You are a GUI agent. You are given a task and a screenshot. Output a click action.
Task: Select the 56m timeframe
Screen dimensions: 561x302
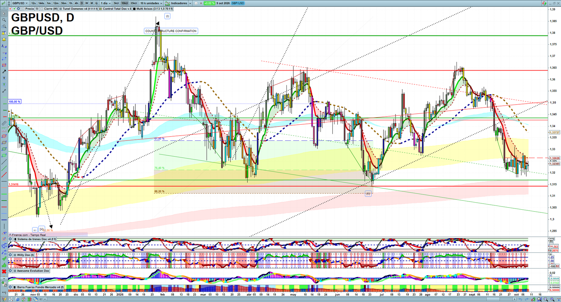pos(64,3)
